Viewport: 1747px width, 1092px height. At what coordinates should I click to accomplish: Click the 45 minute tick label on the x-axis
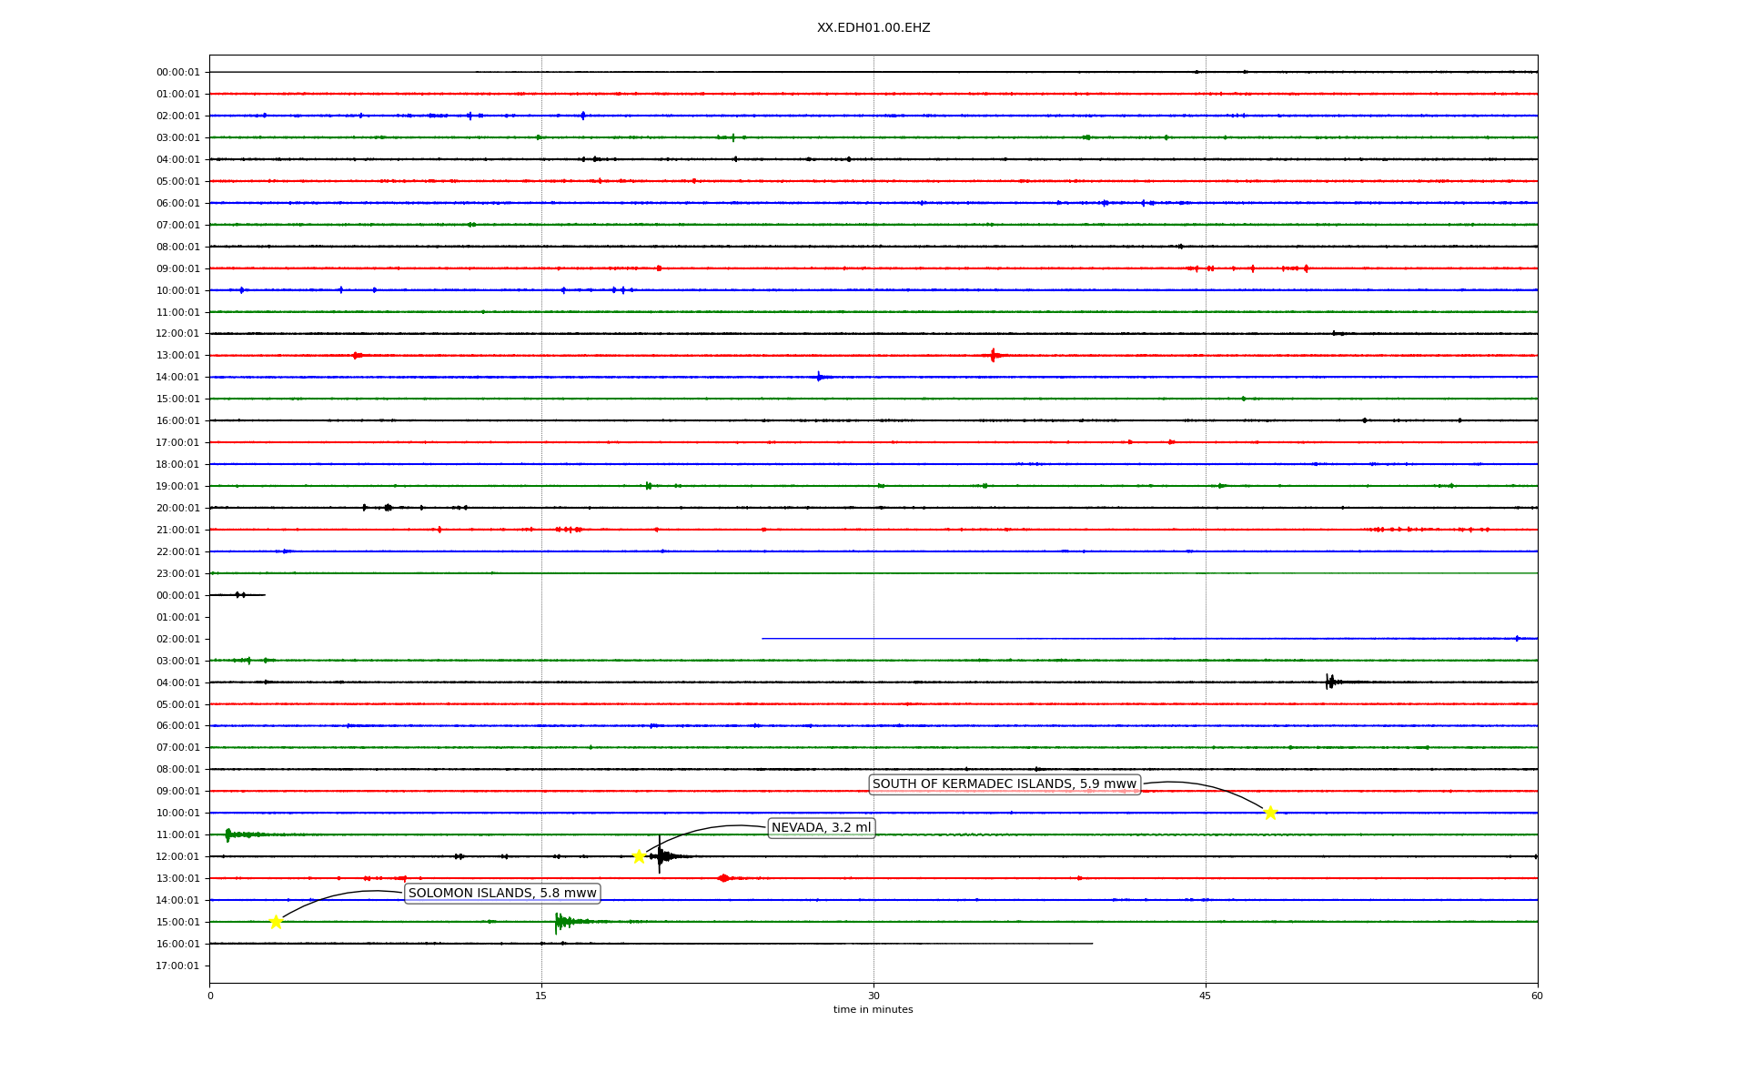1205,996
